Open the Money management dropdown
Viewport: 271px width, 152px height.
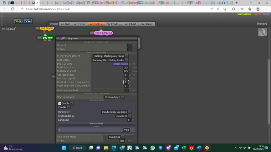111,56
